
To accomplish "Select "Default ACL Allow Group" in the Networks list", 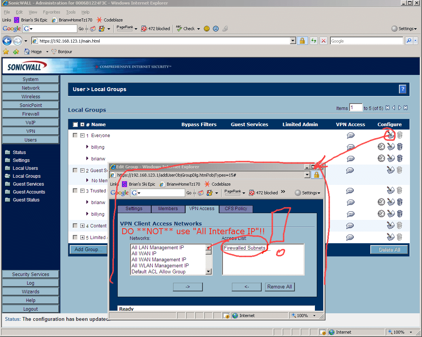I will click(158, 272).
